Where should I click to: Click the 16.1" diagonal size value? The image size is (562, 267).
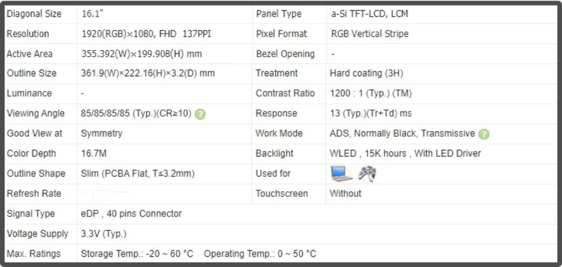pos(93,14)
